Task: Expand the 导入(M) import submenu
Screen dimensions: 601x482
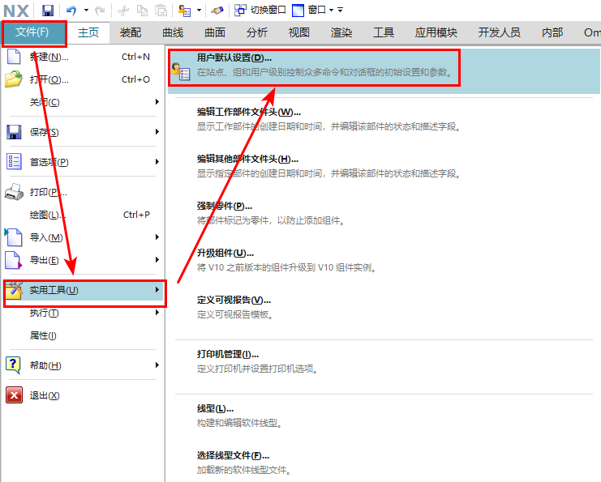Action: click(83, 237)
